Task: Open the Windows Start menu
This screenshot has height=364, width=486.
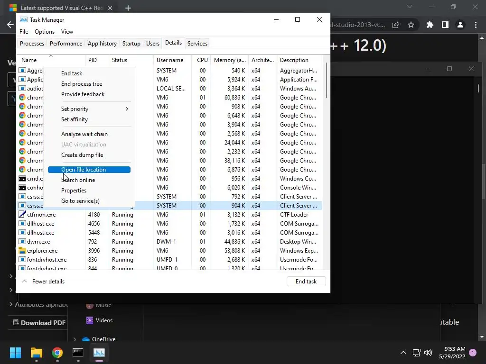Action: tap(15, 353)
